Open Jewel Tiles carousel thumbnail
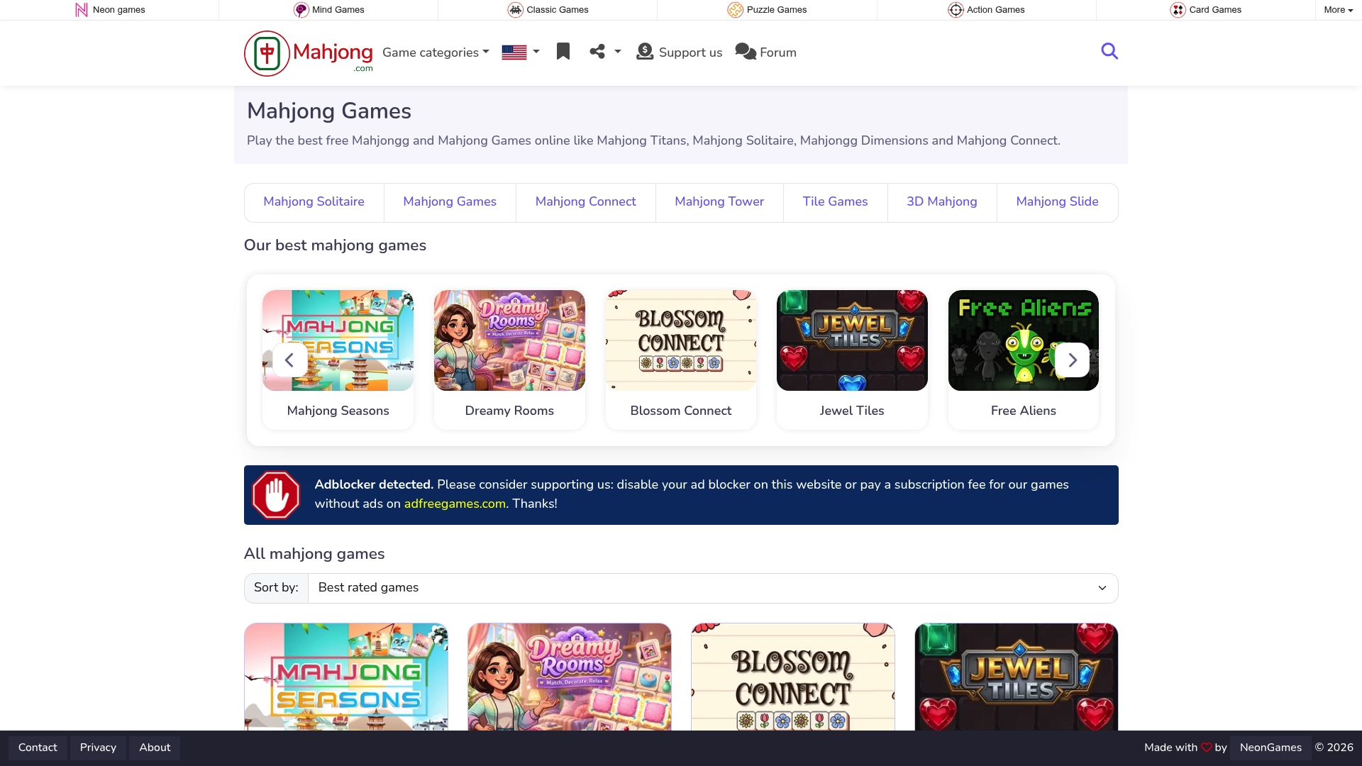 (852, 340)
